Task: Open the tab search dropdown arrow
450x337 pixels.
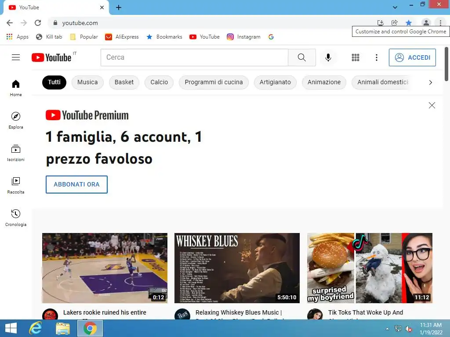Action: [x=395, y=7]
